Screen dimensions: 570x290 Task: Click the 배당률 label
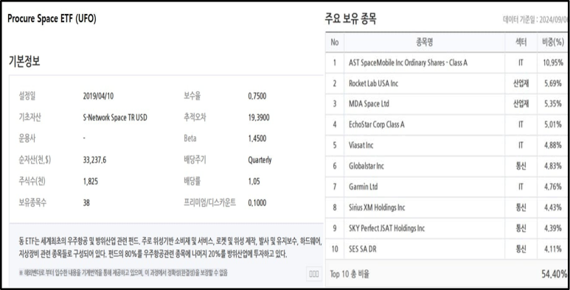pos(192,181)
